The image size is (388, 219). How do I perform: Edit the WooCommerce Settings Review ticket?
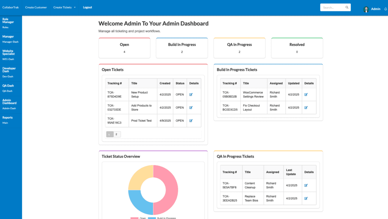306,94
